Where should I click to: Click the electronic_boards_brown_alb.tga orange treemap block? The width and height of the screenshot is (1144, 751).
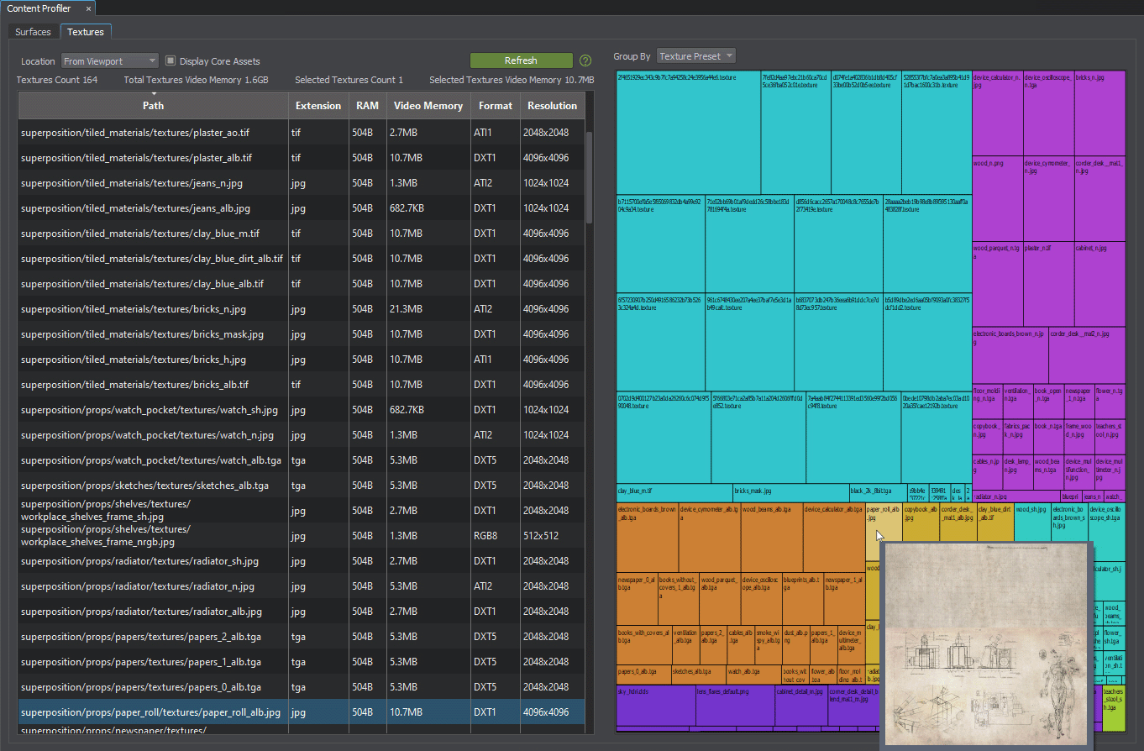[647, 538]
